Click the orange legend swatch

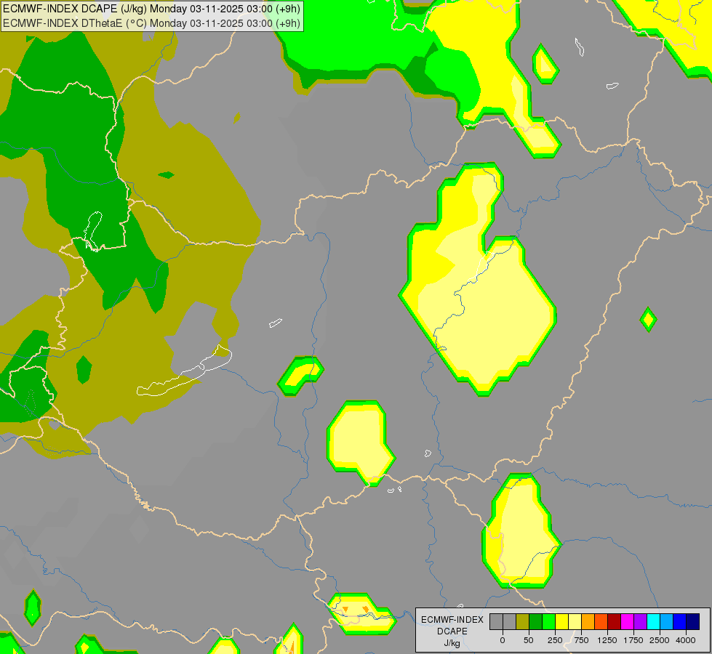[588, 622]
